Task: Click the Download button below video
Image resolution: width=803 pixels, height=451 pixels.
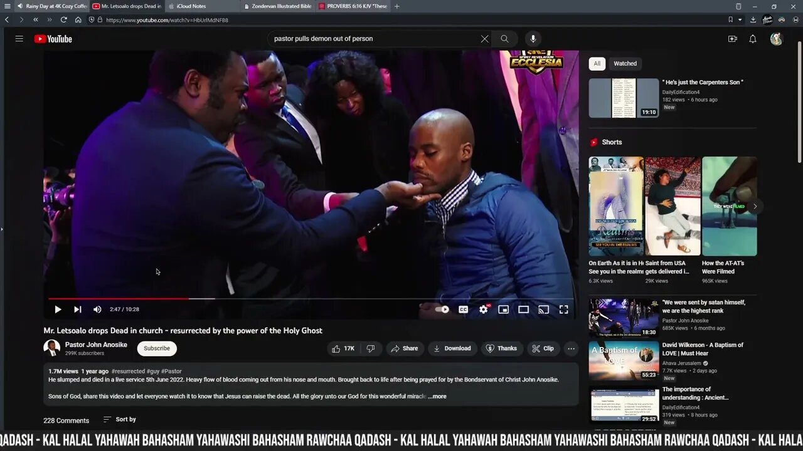Action: coord(452,348)
